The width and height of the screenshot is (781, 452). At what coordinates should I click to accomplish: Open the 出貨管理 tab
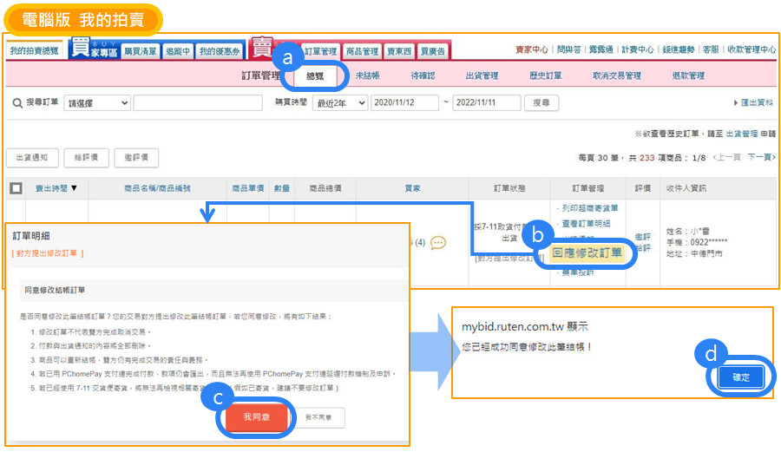point(482,76)
